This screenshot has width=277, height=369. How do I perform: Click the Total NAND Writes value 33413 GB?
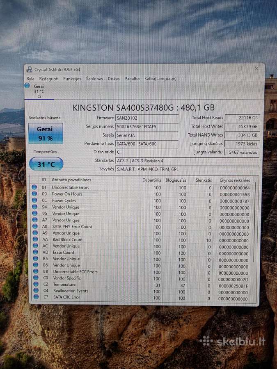tap(242, 135)
